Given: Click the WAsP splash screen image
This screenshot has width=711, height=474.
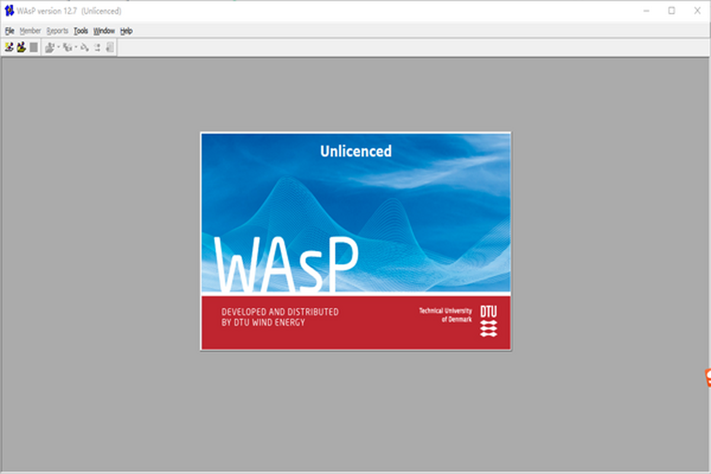Looking at the screenshot, I should (355, 241).
